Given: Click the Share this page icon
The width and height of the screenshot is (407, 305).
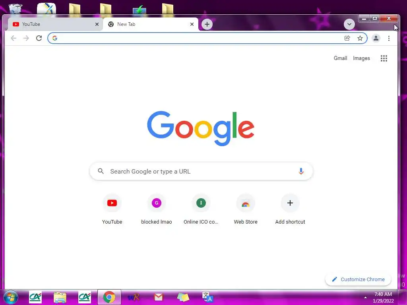Looking at the screenshot, I should pos(347,39).
